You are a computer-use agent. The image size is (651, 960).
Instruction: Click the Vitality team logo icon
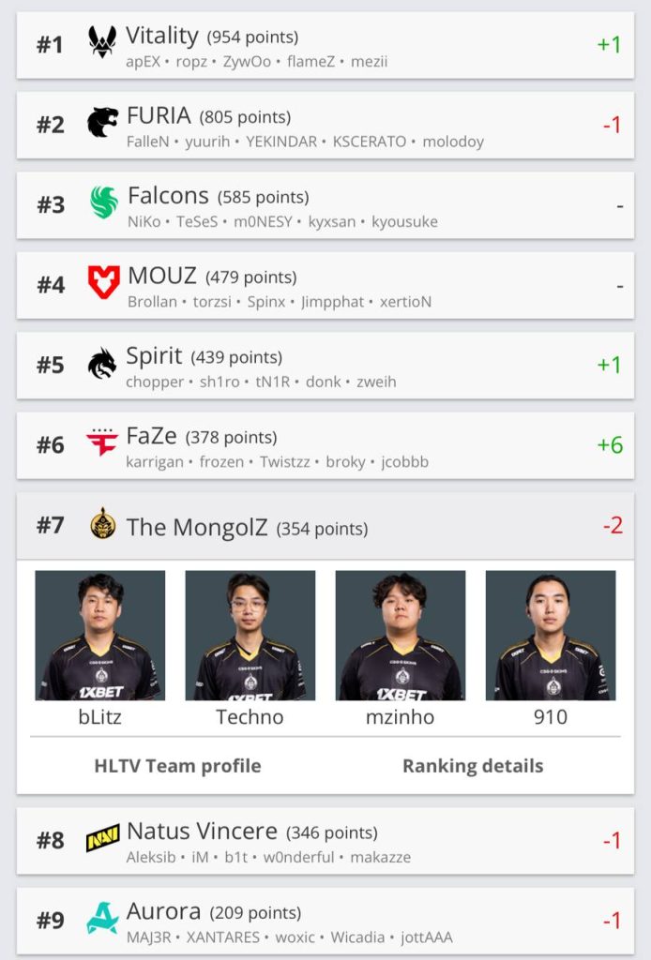coord(102,43)
